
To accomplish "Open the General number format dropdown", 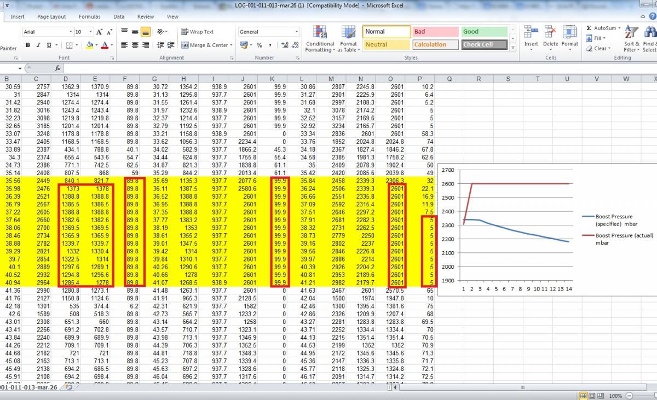I will coord(297,32).
